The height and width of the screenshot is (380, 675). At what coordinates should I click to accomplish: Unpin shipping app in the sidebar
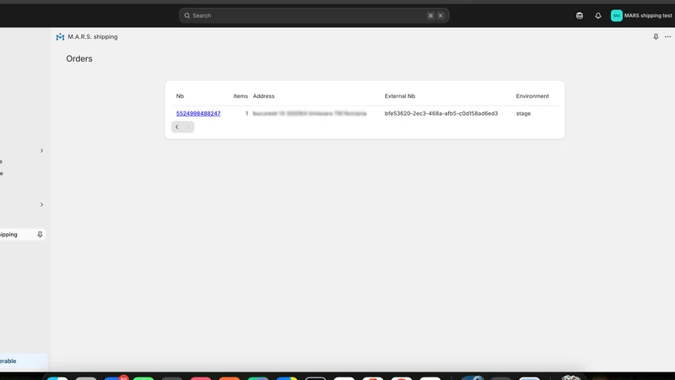click(40, 235)
